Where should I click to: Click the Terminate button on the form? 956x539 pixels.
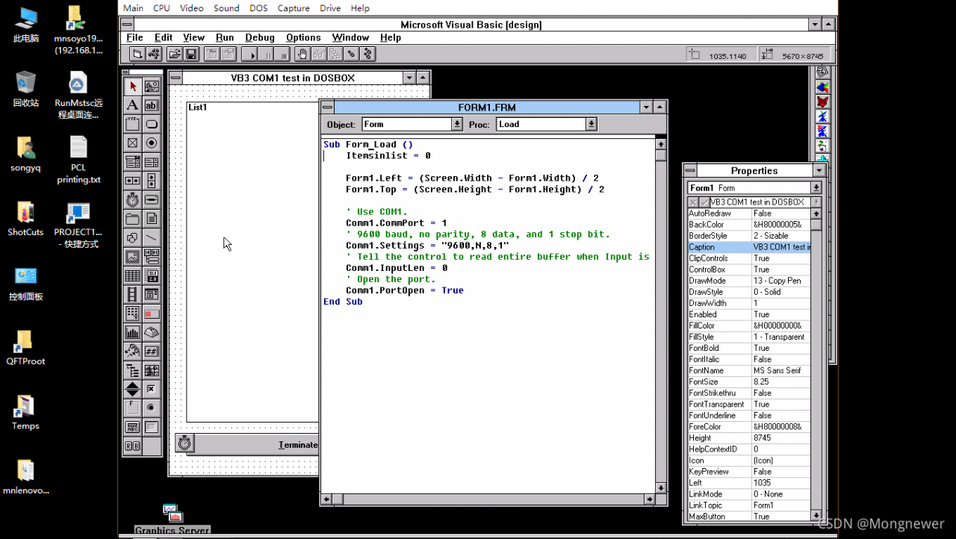pyautogui.click(x=297, y=445)
